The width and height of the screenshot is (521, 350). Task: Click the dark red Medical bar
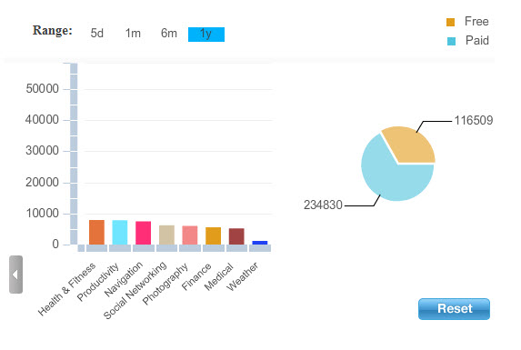[x=236, y=236]
